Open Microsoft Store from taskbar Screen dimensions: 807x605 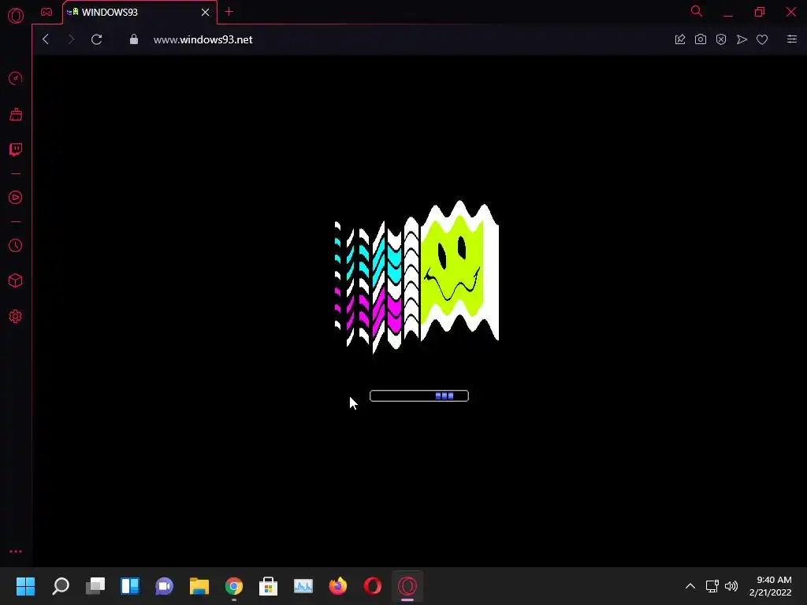[x=268, y=586]
